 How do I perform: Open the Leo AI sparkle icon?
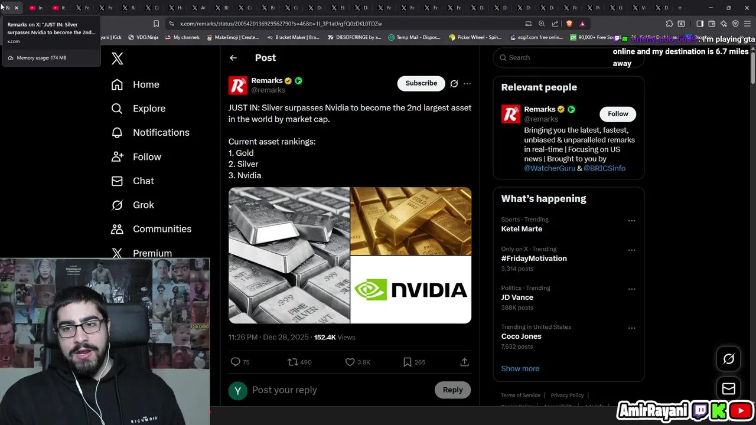[x=724, y=24]
